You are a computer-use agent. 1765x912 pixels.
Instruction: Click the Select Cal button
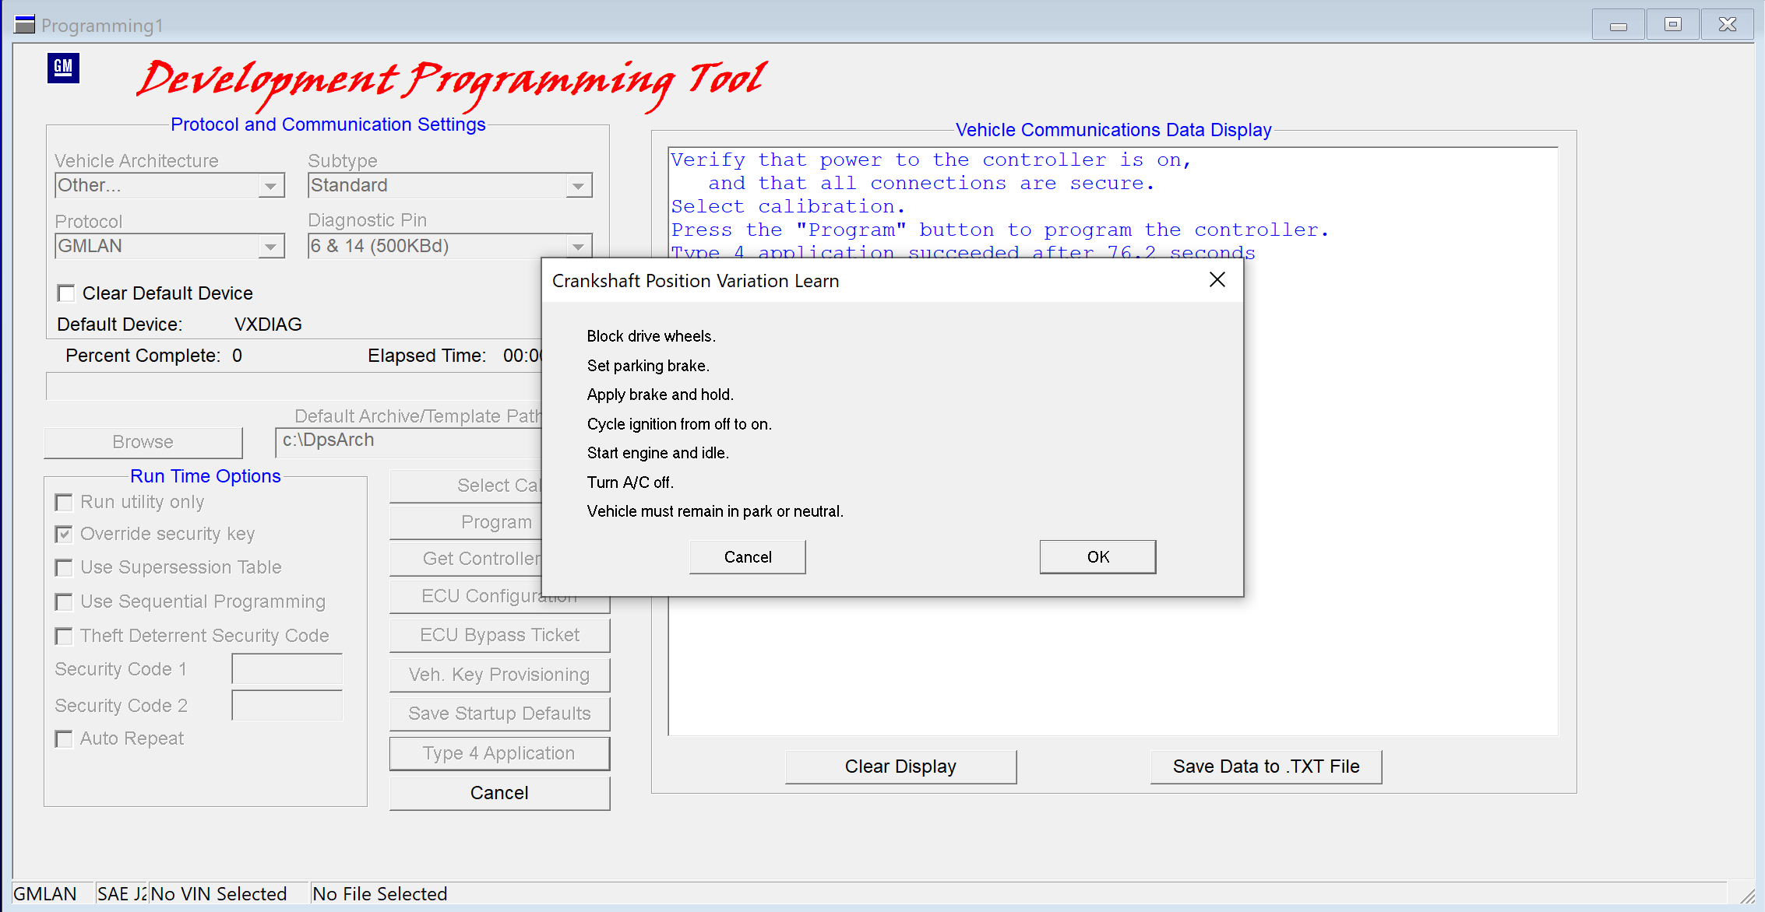click(466, 486)
